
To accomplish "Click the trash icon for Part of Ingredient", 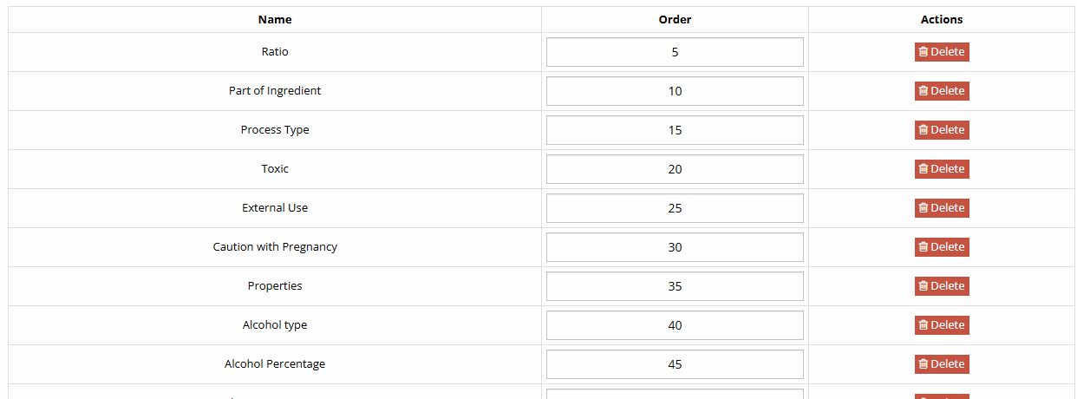I will (924, 91).
